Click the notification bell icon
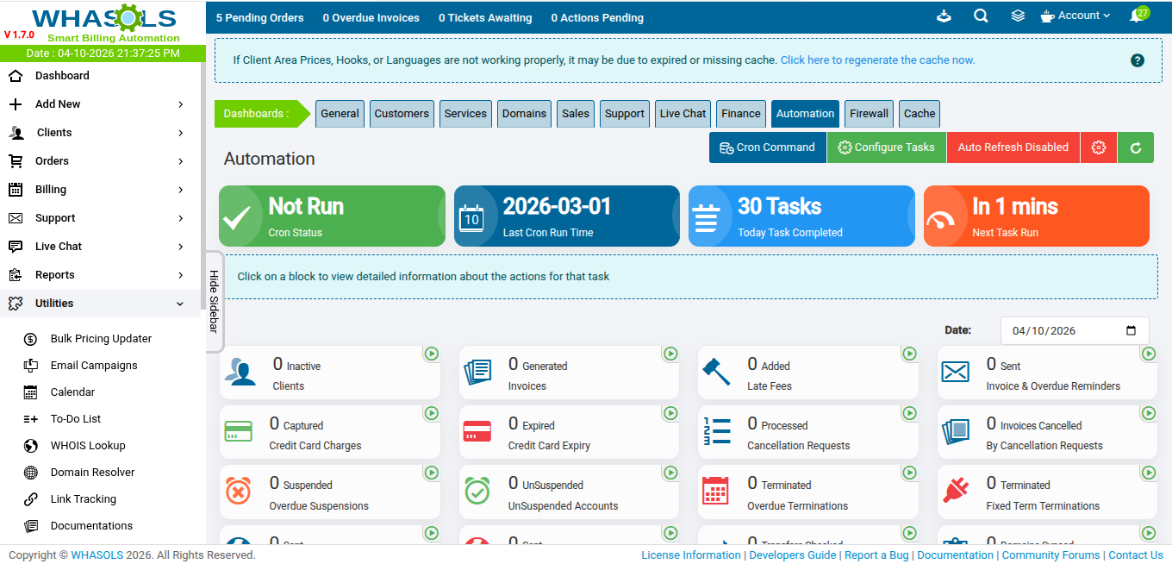 point(1137,16)
